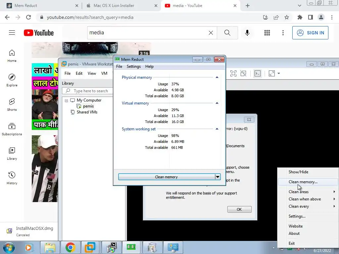Screen dimensions: 339x254
Task: Switch to Mac OS X Lion Installer tab
Action: (122, 6)
